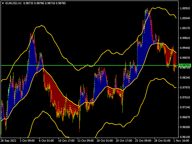192x144 pixels.
Task: Click price level 0.97610 on the scale
Action: (185, 97)
